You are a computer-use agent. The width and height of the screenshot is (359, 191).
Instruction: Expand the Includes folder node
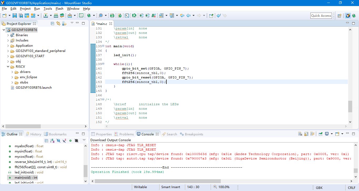point(8,40)
